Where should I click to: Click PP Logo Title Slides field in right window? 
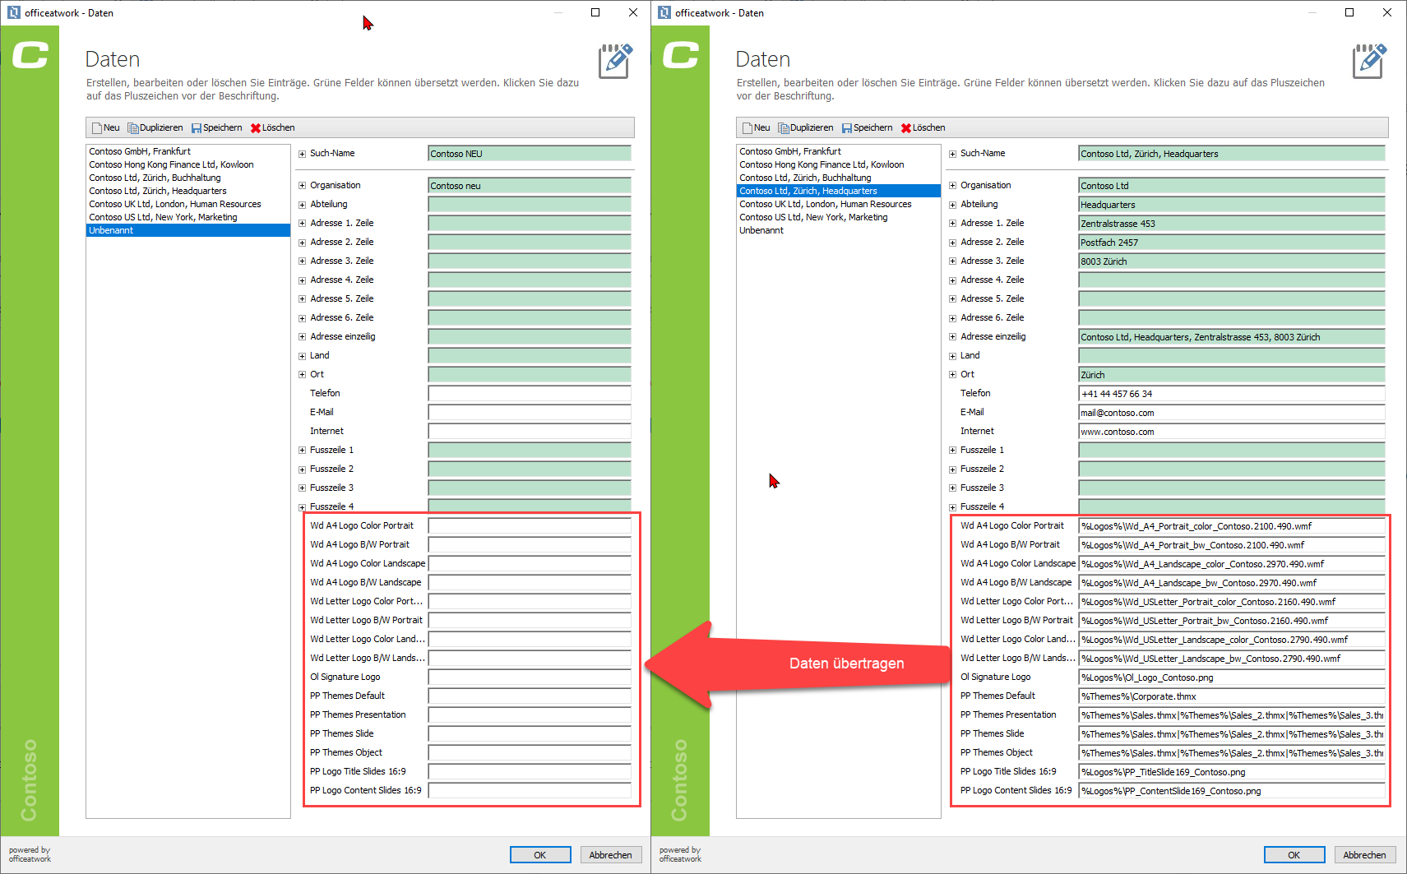point(1232,772)
